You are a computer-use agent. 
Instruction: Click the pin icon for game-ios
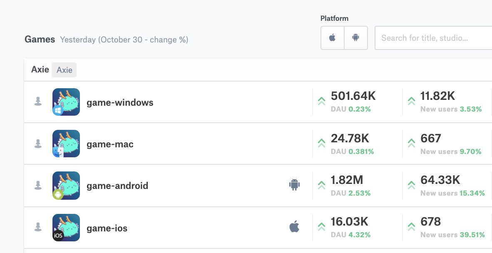[x=38, y=227]
